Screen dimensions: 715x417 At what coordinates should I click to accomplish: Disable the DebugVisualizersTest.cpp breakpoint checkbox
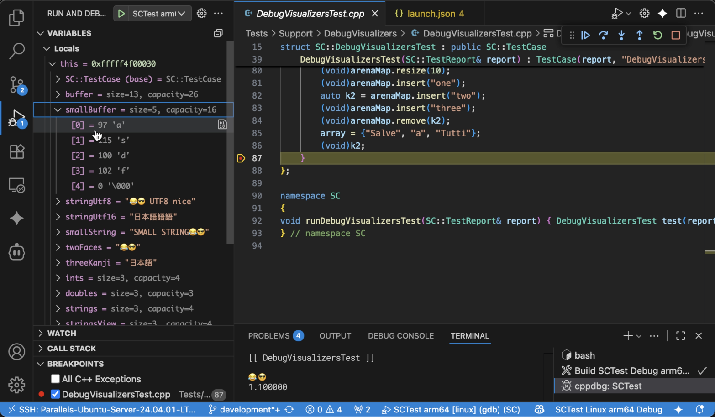(x=55, y=394)
